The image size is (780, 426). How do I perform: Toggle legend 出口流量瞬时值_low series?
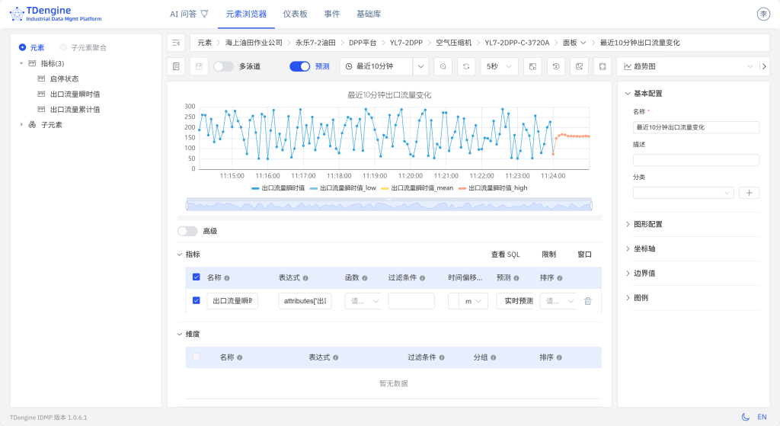(x=343, y=188)
